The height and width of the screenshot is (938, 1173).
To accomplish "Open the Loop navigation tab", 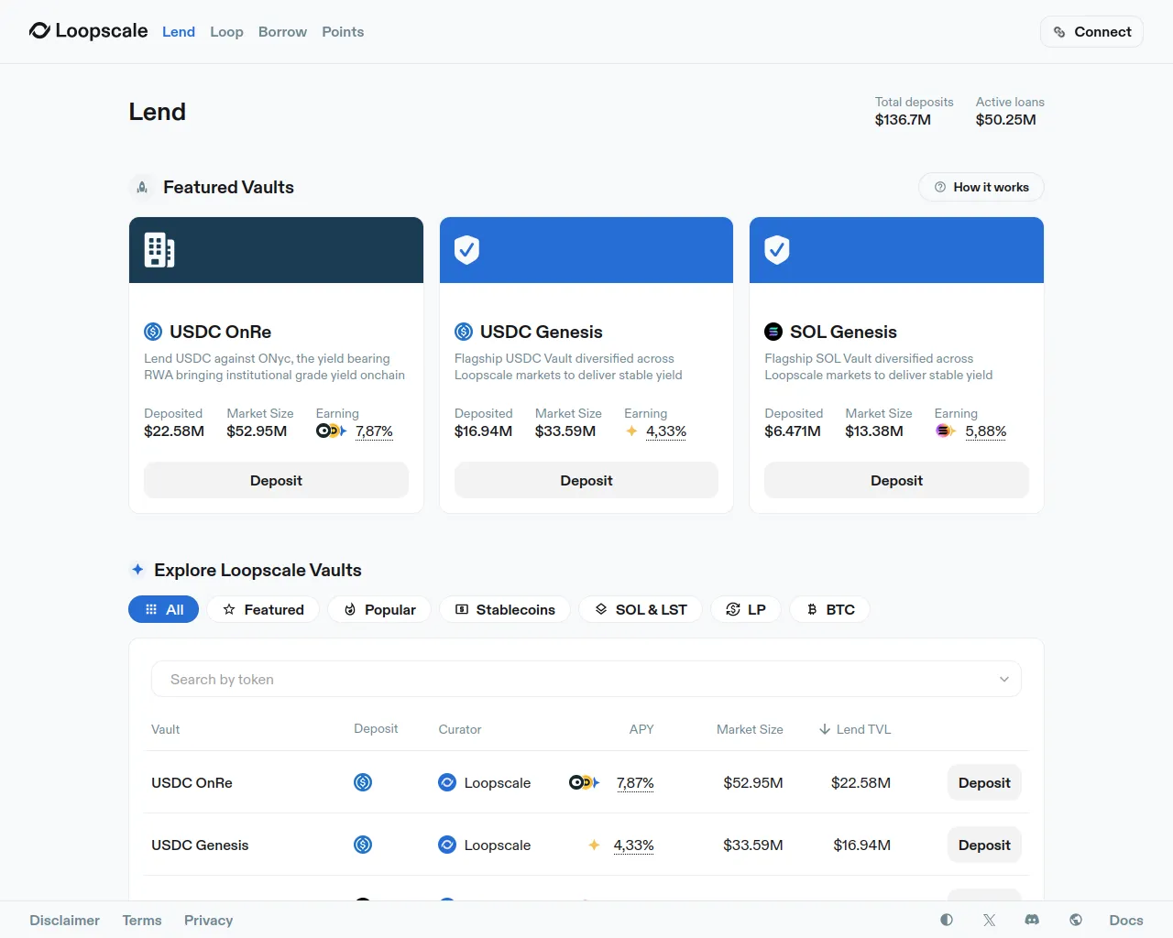I will tap(226, 31).
